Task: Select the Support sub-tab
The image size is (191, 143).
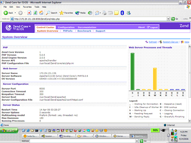Action: 101,31
